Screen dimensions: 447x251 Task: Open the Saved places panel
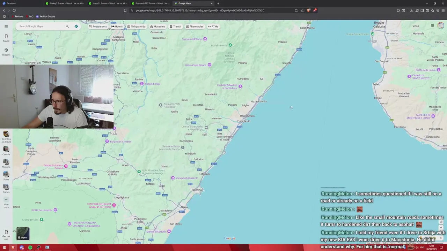click(6, 38)
